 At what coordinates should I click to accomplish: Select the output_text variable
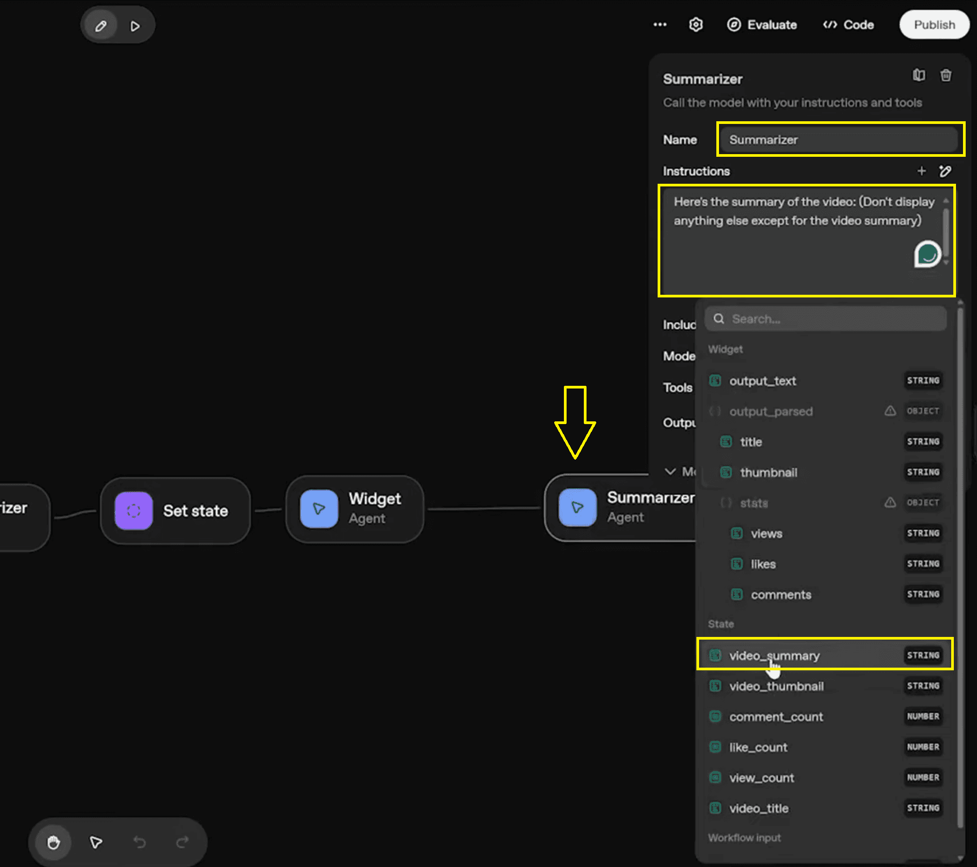point(825,381)
